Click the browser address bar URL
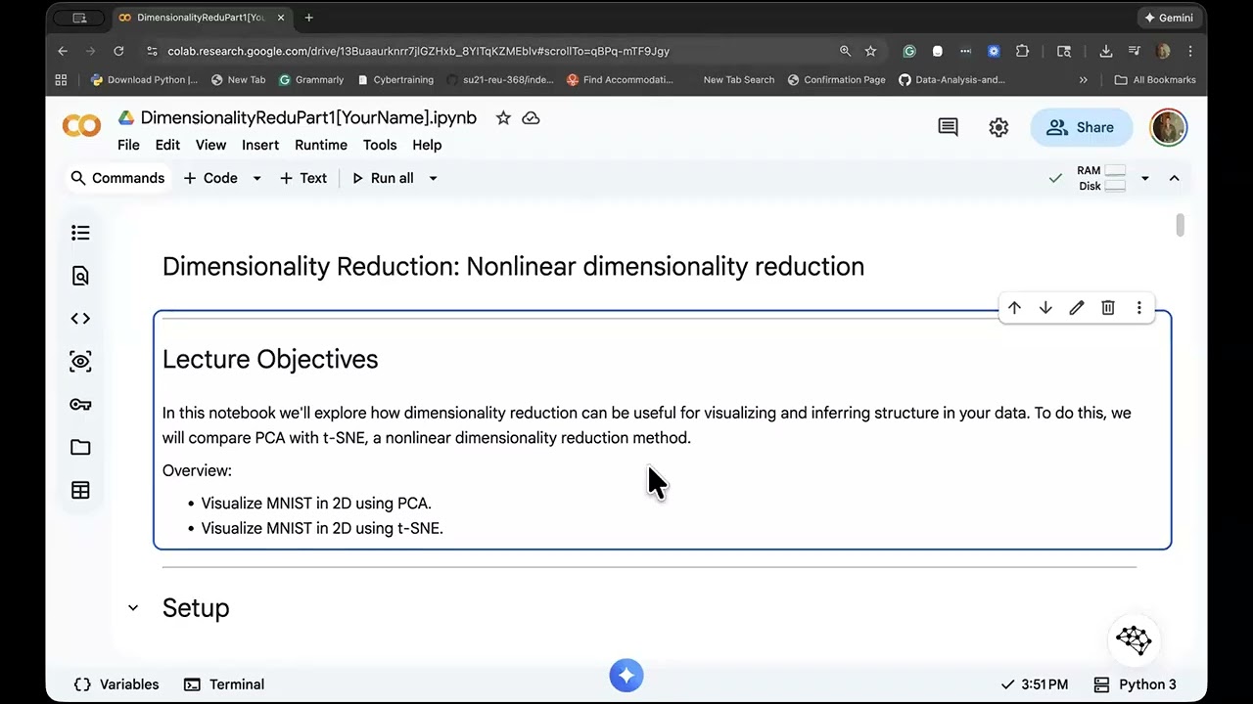Image resolution: width=1253 pixels, height=704 pixels. pos(418,51)
